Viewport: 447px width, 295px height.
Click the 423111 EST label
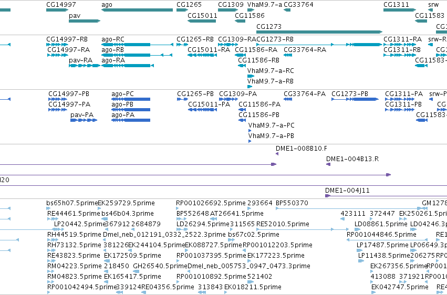tap(353, 214)
